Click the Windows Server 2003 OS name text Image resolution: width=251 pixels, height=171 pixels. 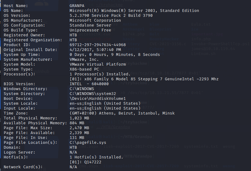click(x=134, y=11)
